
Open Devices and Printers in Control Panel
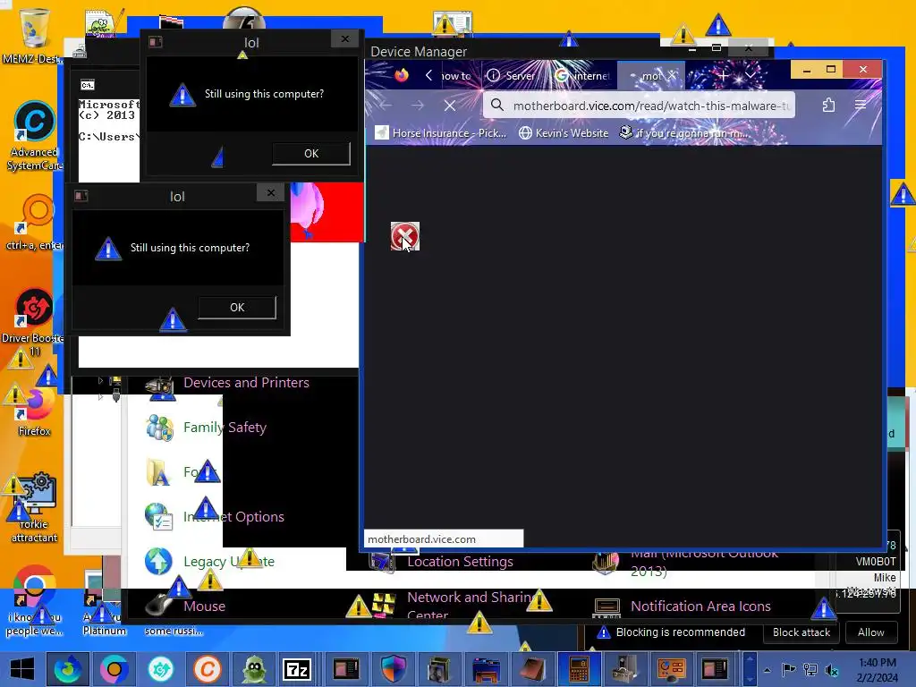coord(245,383)
